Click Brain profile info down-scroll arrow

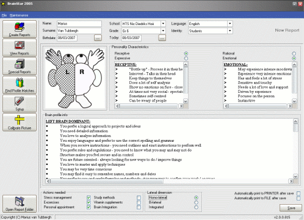295,176
